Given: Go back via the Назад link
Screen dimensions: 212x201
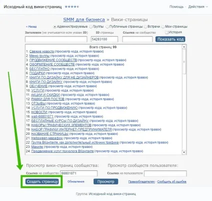Looking at the screenshot, I should [31, 27].
